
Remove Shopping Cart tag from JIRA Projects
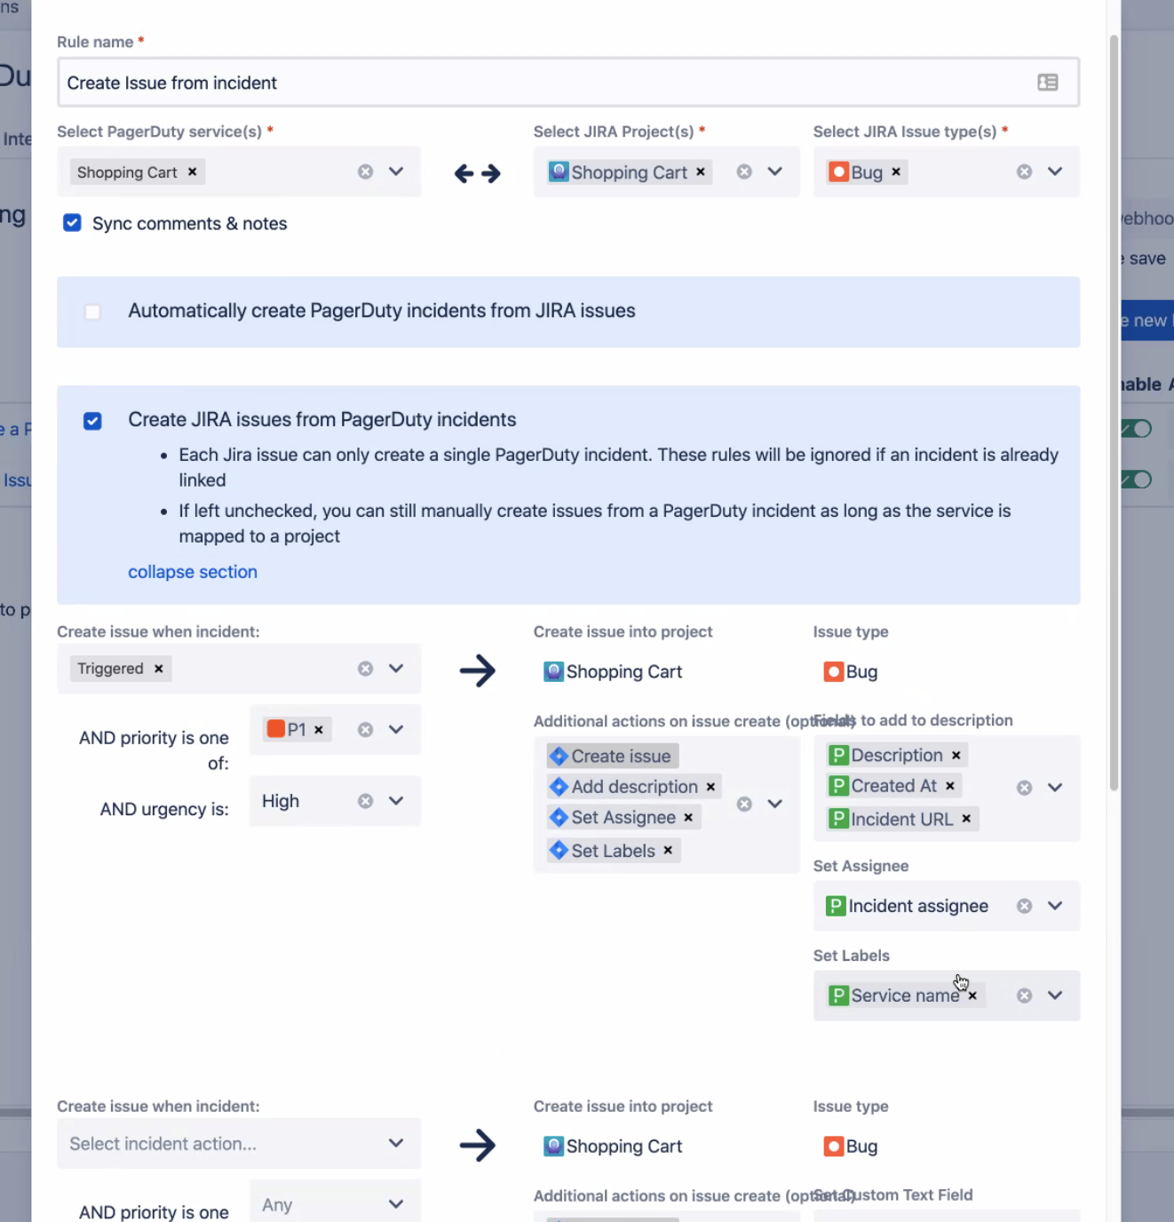(701, 172)
